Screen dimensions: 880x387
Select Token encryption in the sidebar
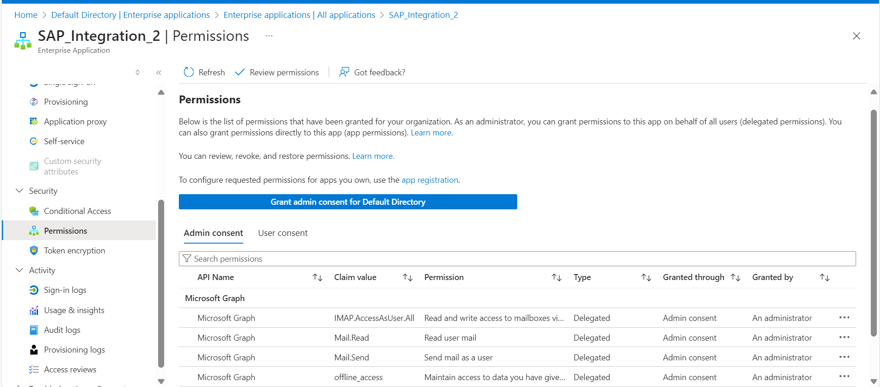pos(74,251)
